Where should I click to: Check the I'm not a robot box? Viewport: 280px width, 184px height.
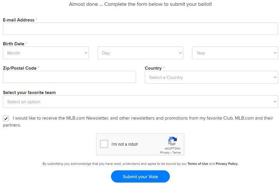pyautogui.click(x=104, y=144)
